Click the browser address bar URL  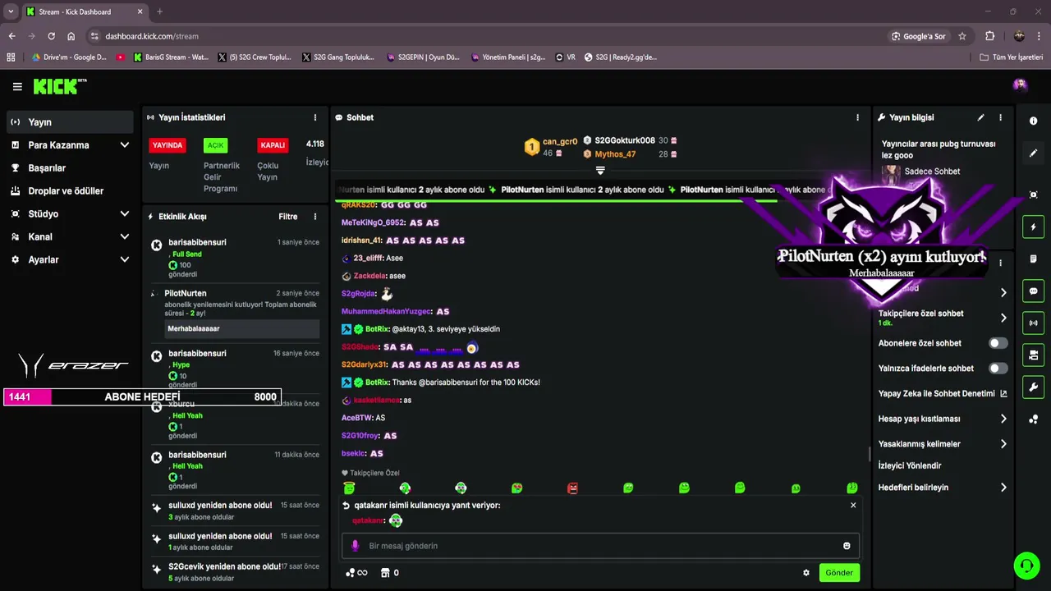[x=152, y=36]
